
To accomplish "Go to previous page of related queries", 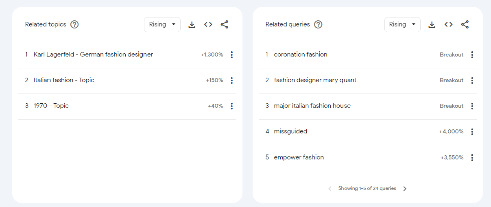I will pyautogui.click(x=330, y=189).
